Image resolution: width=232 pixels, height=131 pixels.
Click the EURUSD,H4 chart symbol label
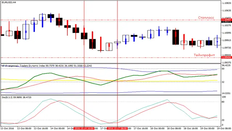click(x=9, y=3)
